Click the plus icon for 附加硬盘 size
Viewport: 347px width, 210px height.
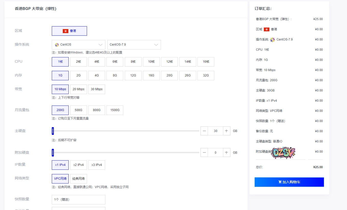226,152
